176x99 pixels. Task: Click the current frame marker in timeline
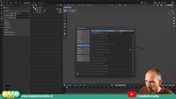pyautogui.click(x=67, y=87)
